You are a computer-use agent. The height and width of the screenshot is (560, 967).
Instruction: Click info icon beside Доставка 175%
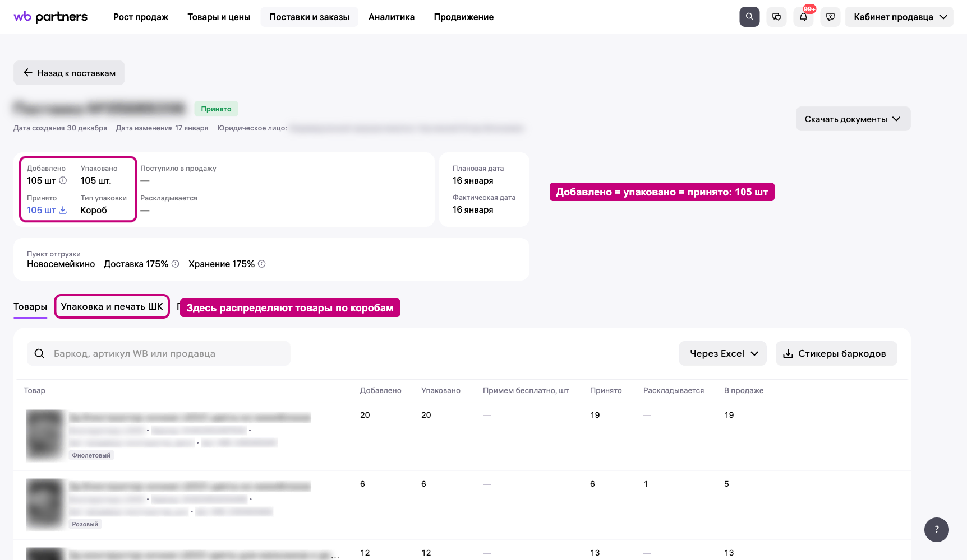(176, 264)
